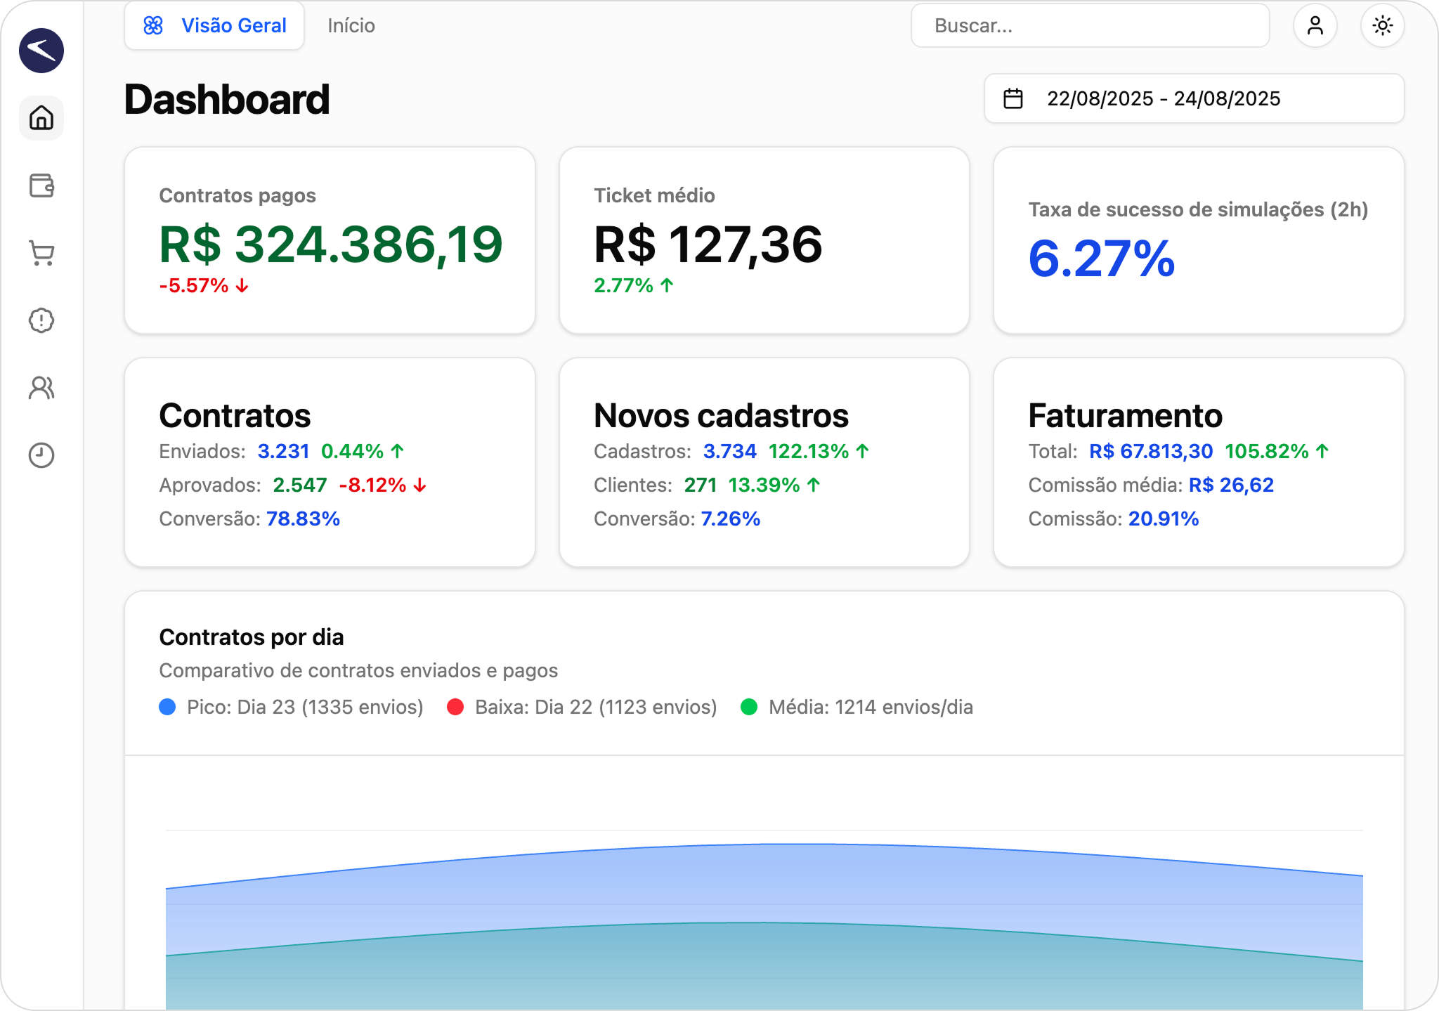Toggle light/dark theme with the sun icon
1439x1011 pixels.
tap(1383, 25)
